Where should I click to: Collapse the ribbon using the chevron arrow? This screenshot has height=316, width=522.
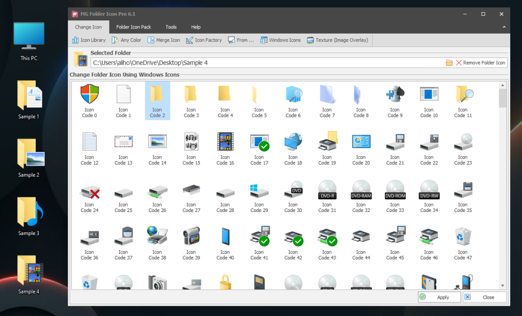coord(504,27)
